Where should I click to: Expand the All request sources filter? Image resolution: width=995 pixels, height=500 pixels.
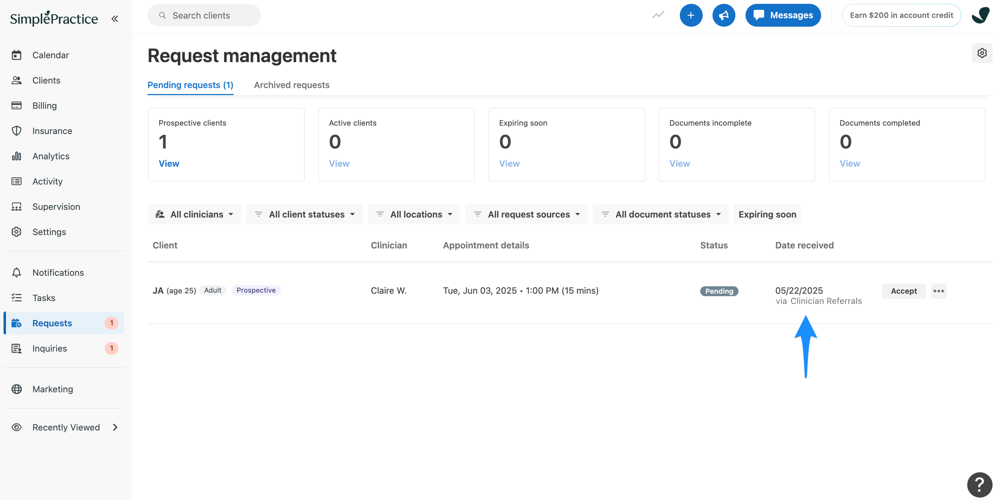(x=526, y=214)
